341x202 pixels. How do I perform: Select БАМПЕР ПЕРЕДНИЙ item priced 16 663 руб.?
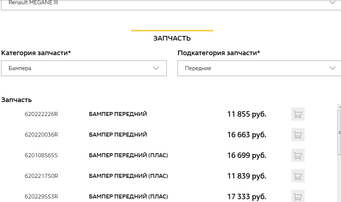[x=118, y=135]
